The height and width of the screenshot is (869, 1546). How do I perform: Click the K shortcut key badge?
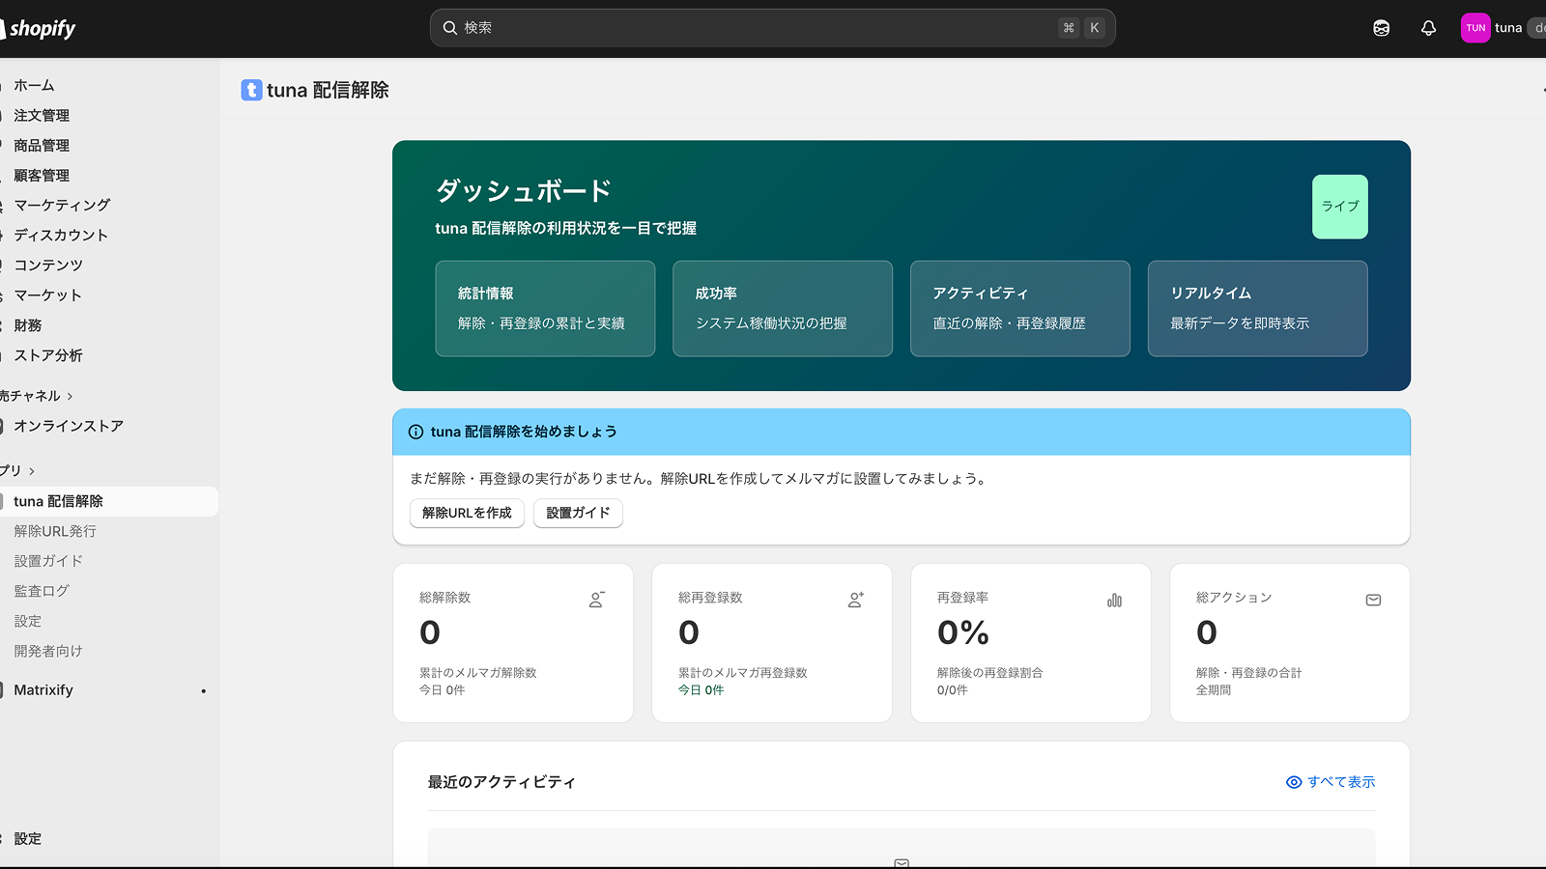coord(1095,28)
